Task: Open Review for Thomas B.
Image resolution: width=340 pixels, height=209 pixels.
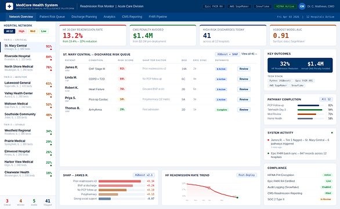Action: (x=244, y=110)
